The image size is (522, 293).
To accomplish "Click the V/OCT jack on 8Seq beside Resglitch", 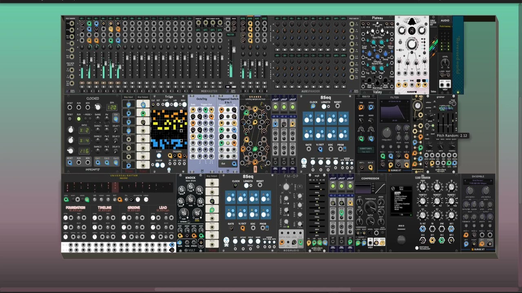I will (320, 149).
